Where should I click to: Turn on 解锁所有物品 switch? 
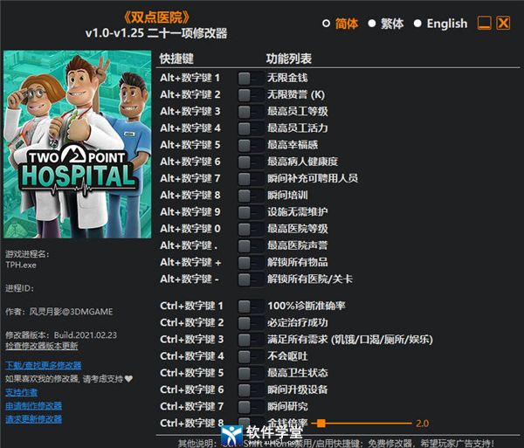click(x=251, y=263)
